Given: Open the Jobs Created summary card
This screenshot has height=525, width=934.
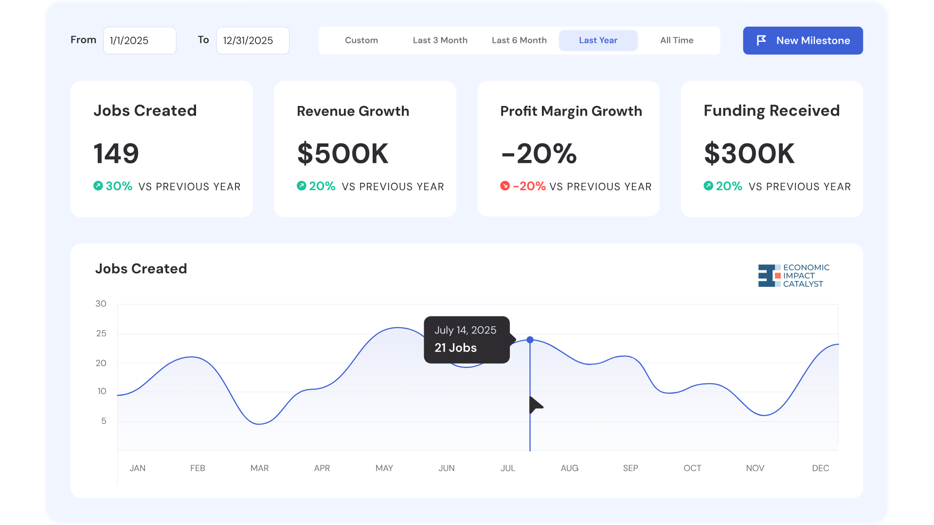Looking at the screenshot, I should (x=162, y=149).
